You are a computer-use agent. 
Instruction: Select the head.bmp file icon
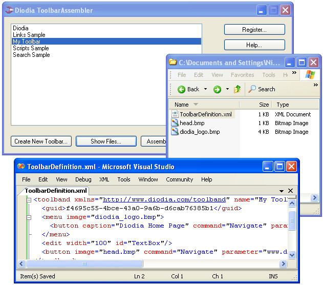pos(175,123)
